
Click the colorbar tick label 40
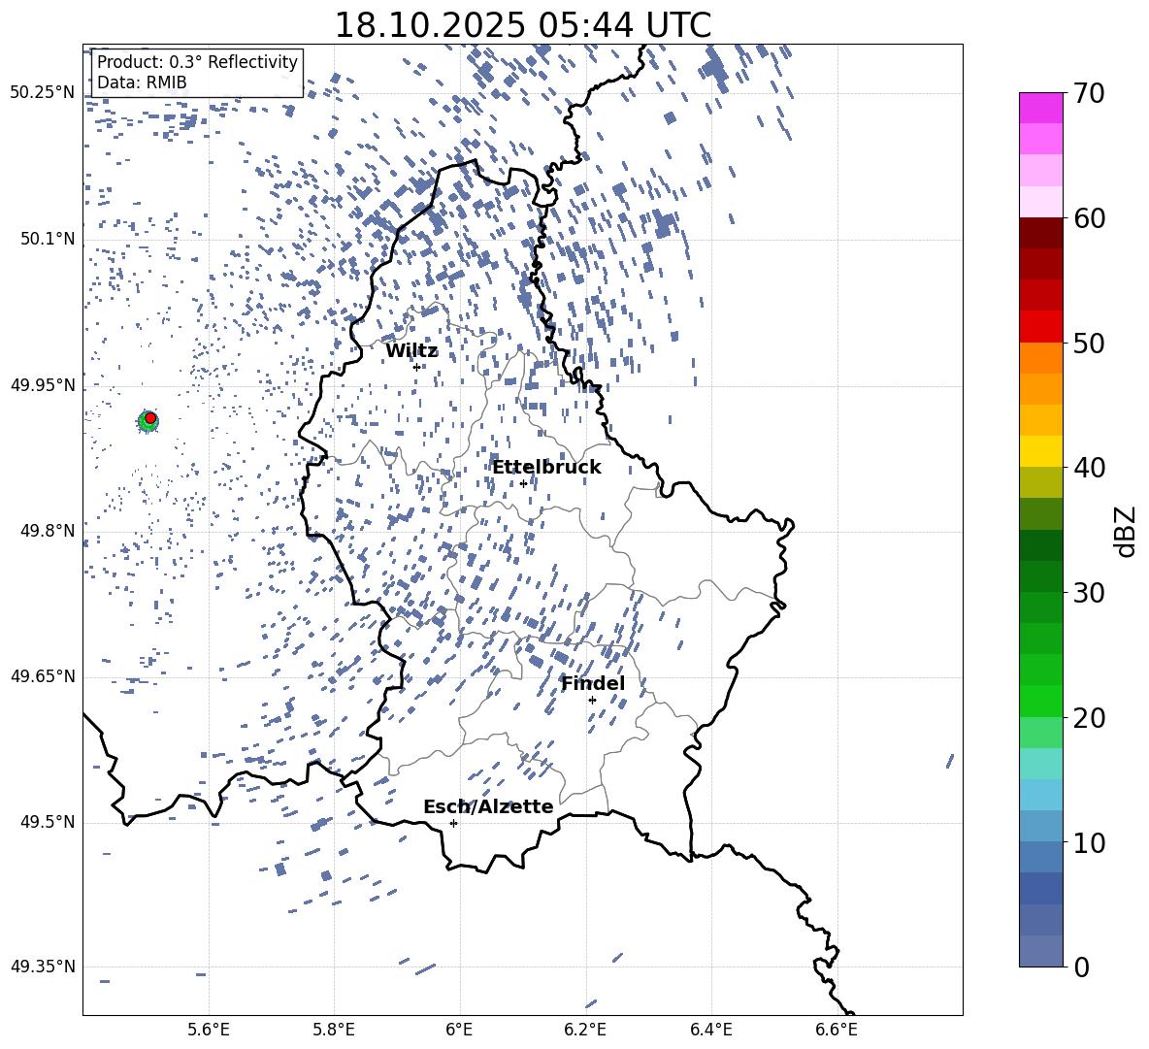(1089, 468)
